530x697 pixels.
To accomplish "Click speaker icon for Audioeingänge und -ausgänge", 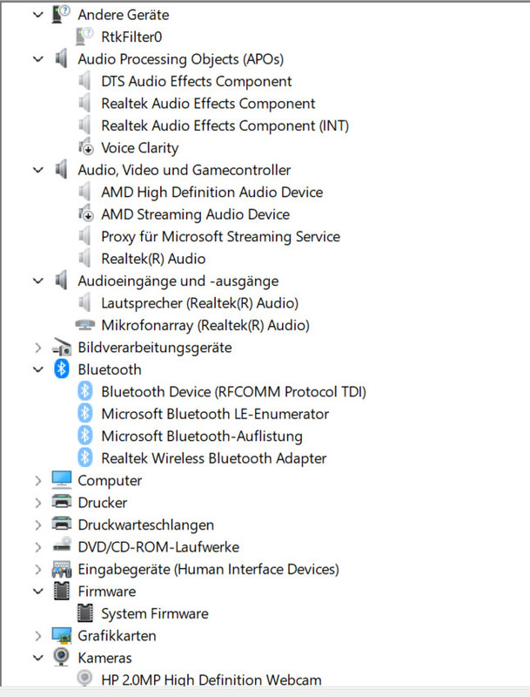I will click(61, 281).
